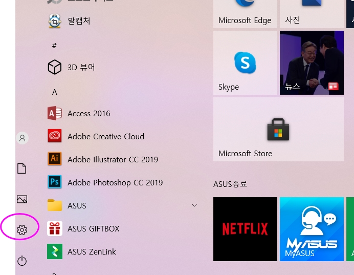Open the Pictures folder sidebar icon
This screenshot has height=275, width=354.
tap(22, 199)
